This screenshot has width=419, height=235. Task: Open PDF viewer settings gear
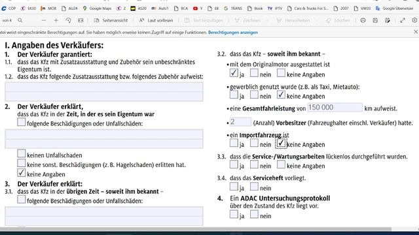414,20
